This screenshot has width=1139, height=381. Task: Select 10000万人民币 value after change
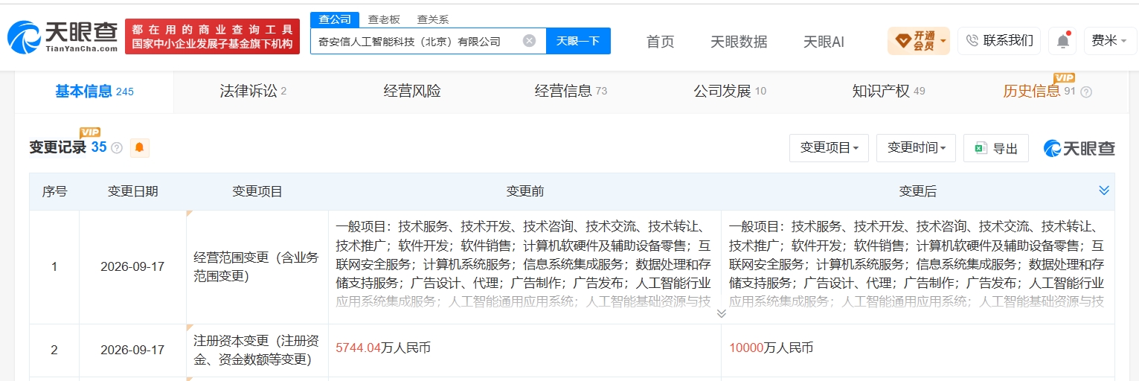click(x=771, y=348)
